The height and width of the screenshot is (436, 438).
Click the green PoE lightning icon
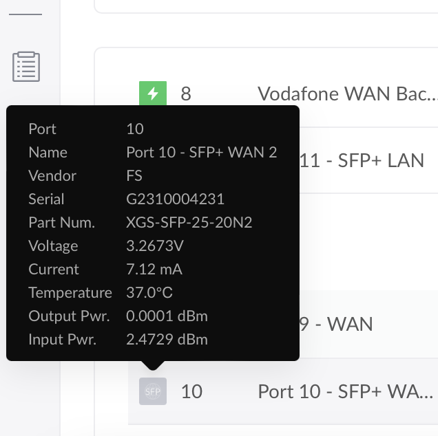click(x=153, y=93)
